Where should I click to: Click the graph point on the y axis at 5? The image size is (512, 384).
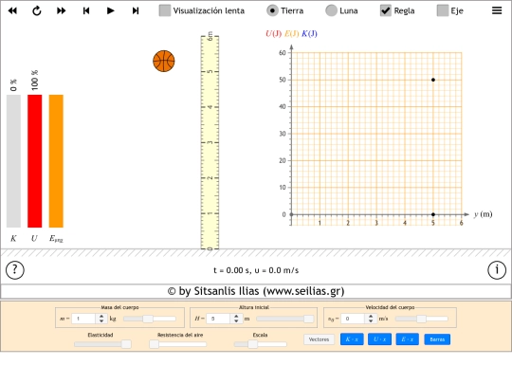tap(433, 214)
